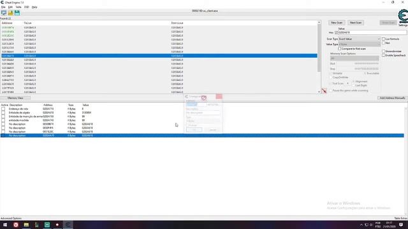The height and width of the screenshot is (229, 408).
Task: Open File Explorer from the taskbar
Action: pos(26,225)
